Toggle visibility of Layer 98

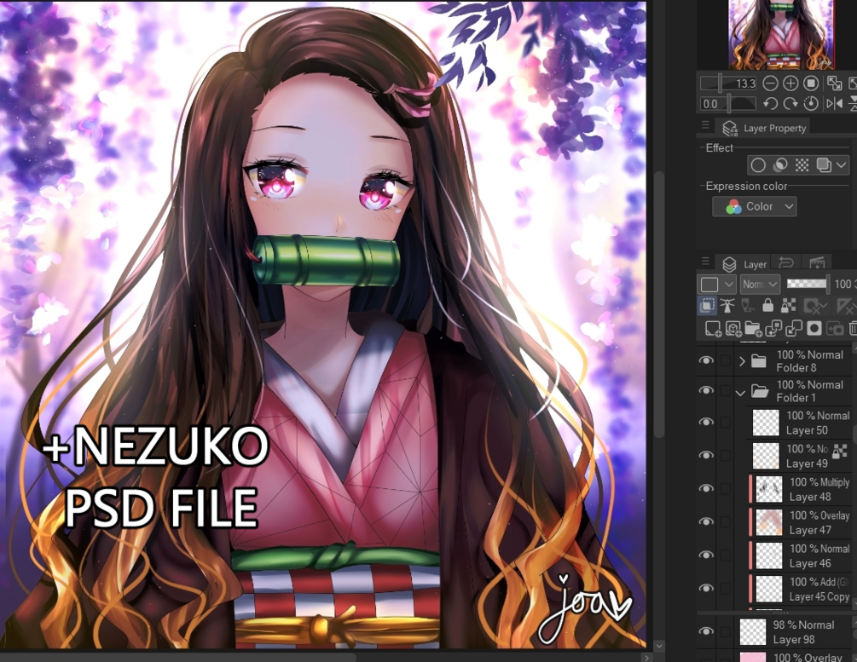(706, 632)
